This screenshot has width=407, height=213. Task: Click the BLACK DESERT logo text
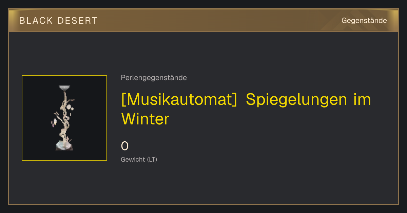click(58, 21)
